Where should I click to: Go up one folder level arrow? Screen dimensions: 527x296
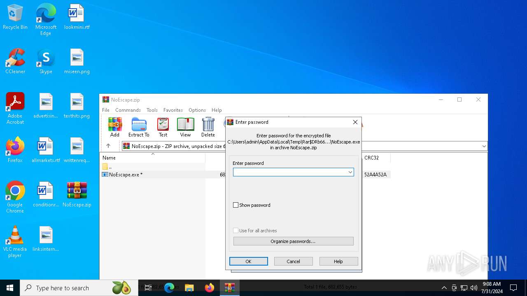(x=108, y=146)
